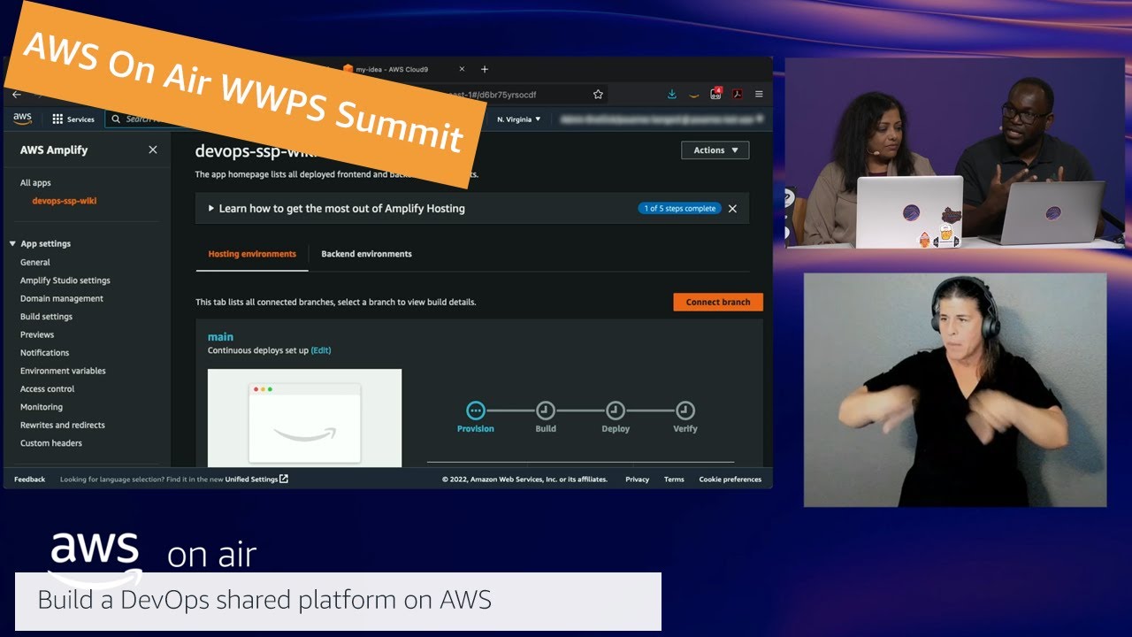
Task: Open the main branch link
Action: point(220,337)
